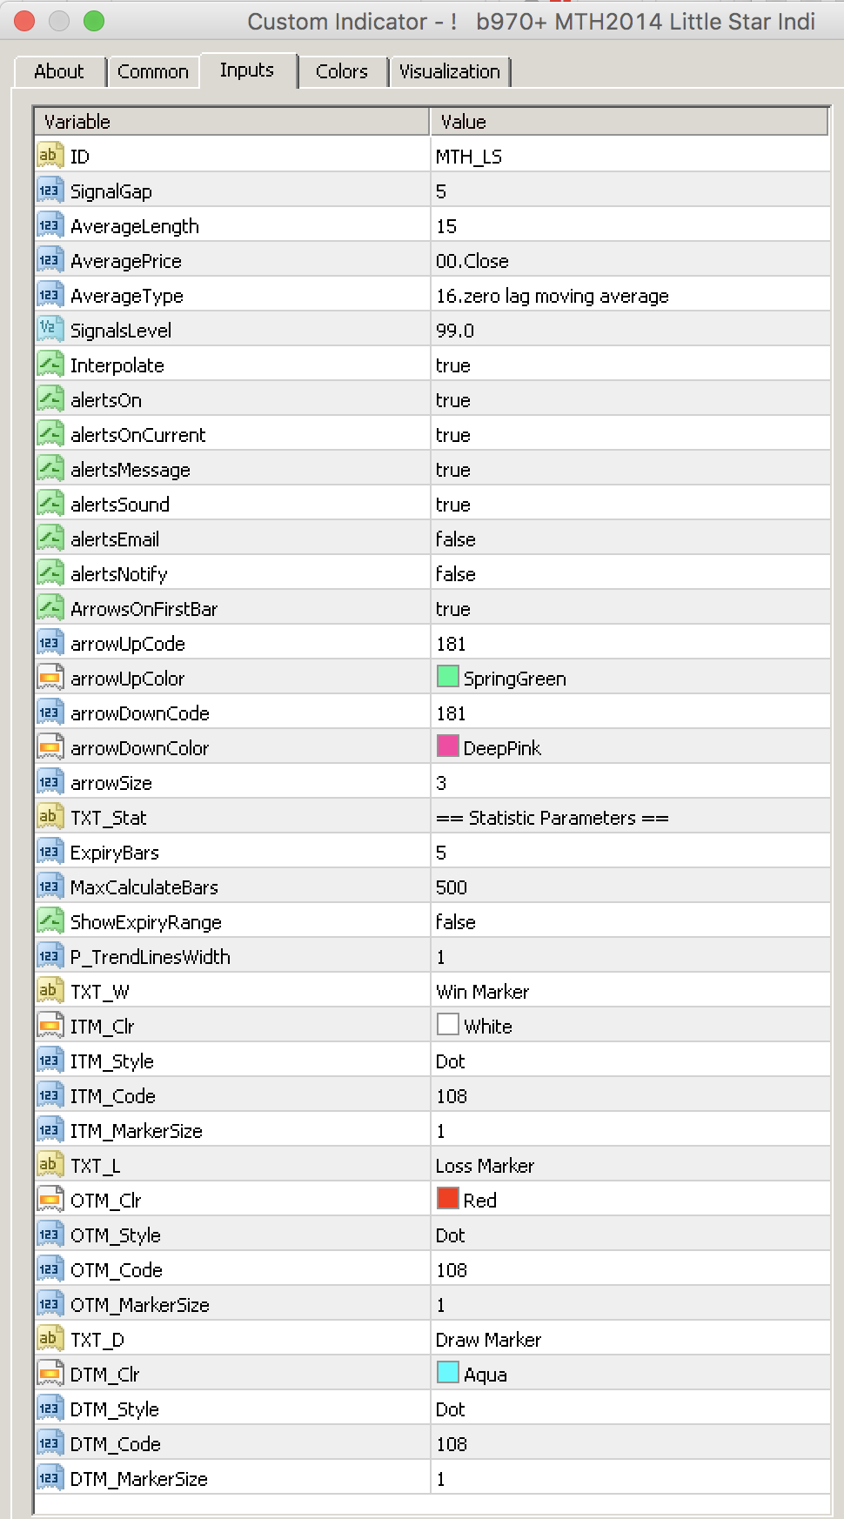The width and height of the screenshot is (844, 1519).
Task: Click the DeepPink color swatch
Action: (448, 746)
